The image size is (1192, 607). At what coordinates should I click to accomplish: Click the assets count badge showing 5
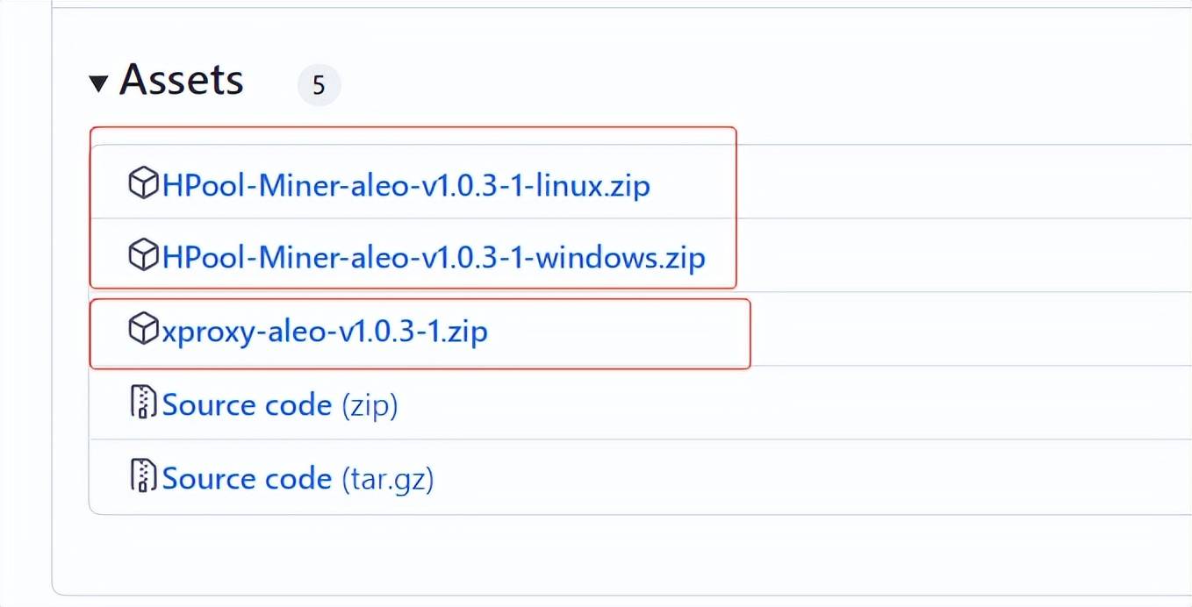[x=319, y=85]
